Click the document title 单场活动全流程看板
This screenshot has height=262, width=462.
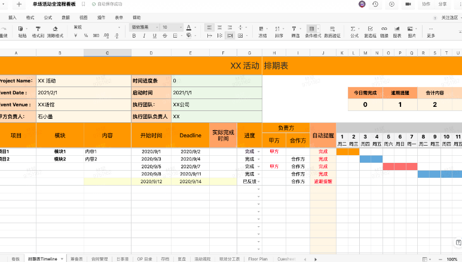(x=54, y=4)
